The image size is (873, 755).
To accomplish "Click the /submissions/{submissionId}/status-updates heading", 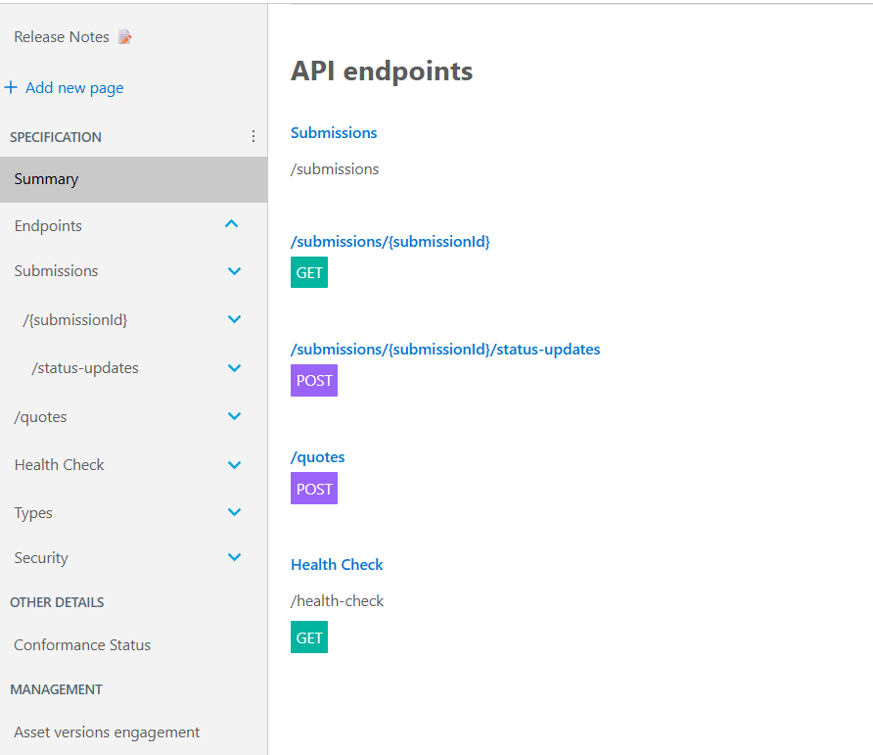I will (445, 349).
